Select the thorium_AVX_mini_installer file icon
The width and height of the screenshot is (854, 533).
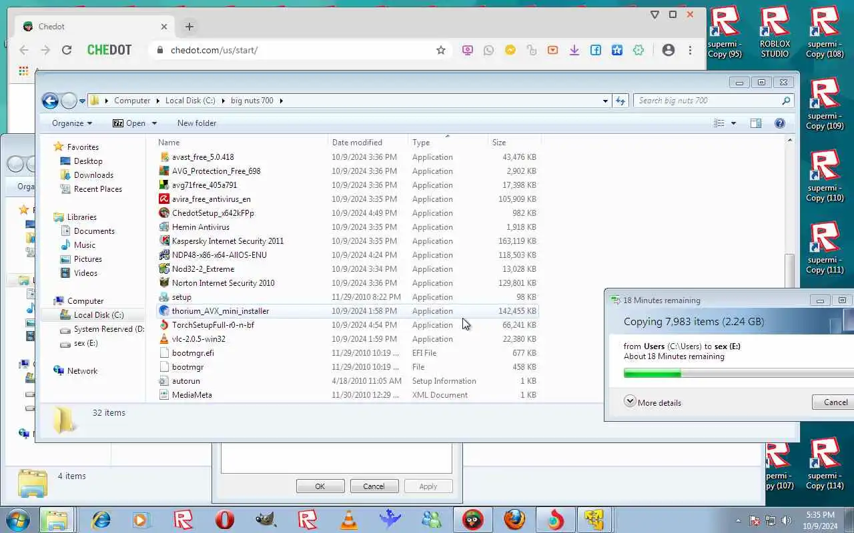[165, 311]
